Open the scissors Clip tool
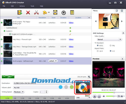The image size is (126, 104). point(36,13)
